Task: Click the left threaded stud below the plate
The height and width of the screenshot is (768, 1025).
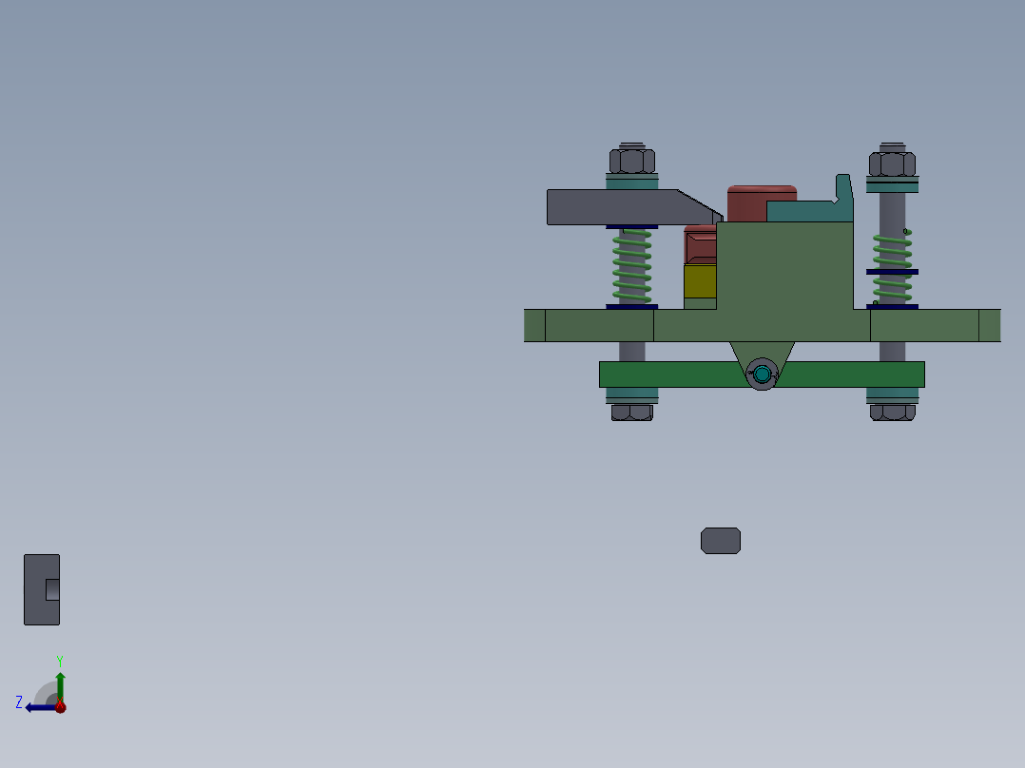Action: pyautogui.click(x=630, y=352)
